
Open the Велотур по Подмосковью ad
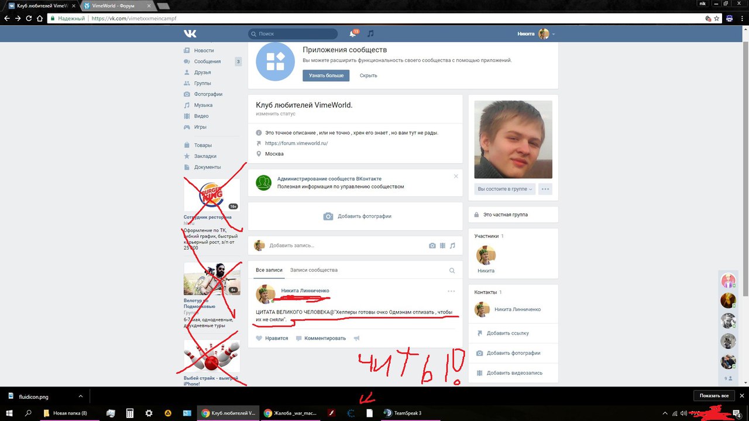point(212,278)
